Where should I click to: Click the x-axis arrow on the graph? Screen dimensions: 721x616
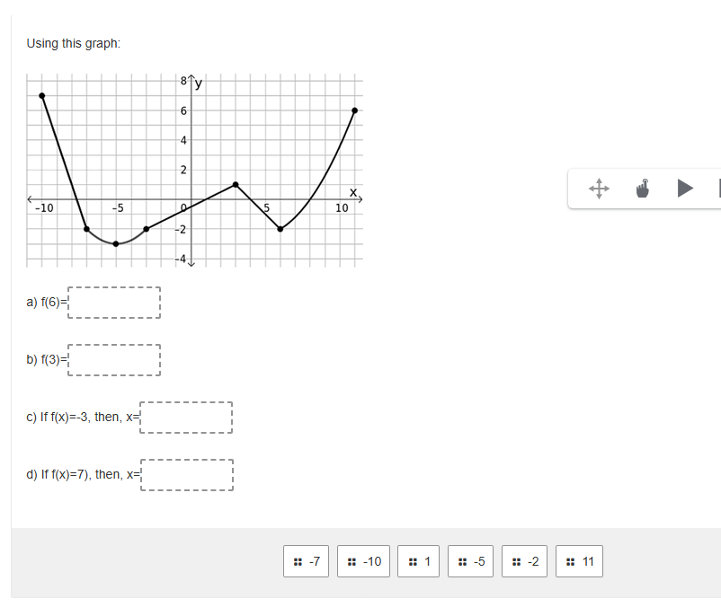(x=360, y=198)
